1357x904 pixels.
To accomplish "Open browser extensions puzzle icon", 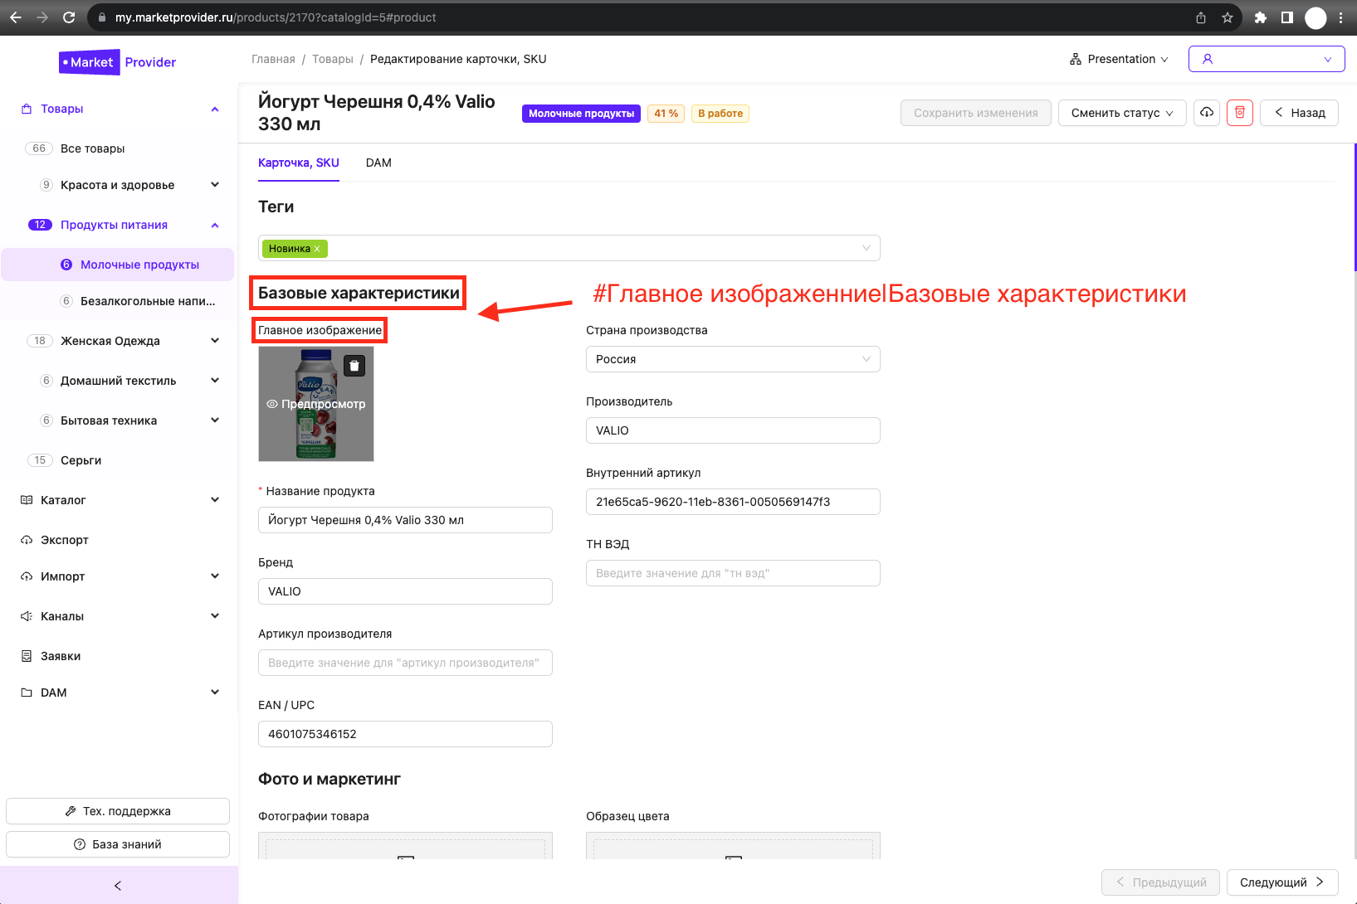I will click(x=1261, y=17).
